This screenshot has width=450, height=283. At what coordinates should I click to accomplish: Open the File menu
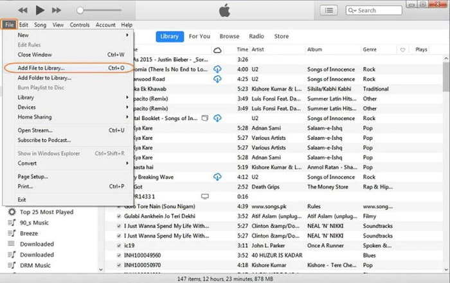click(x=9, y=24)
